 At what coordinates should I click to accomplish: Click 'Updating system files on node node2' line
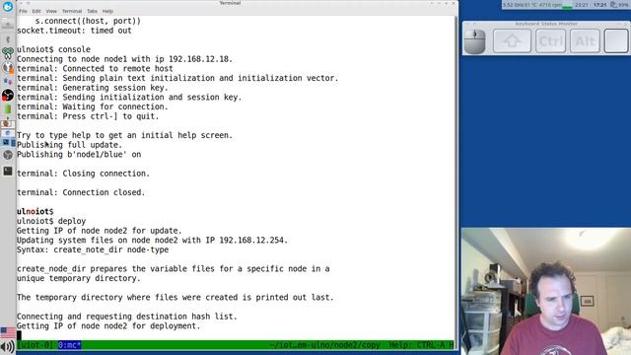click(x=152, y=241)
